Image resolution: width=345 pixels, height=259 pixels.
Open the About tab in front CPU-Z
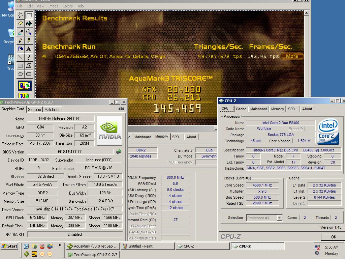[x=307, y=109]
